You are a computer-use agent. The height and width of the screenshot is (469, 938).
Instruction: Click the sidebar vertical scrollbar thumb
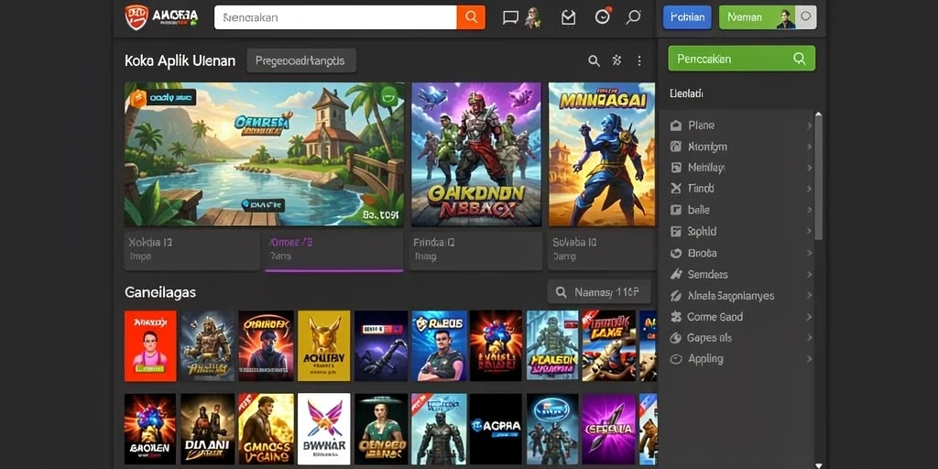pyautogui.click(x=819, y=179)
